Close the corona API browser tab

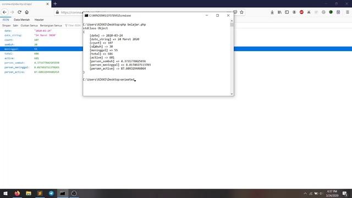point(48,4)
